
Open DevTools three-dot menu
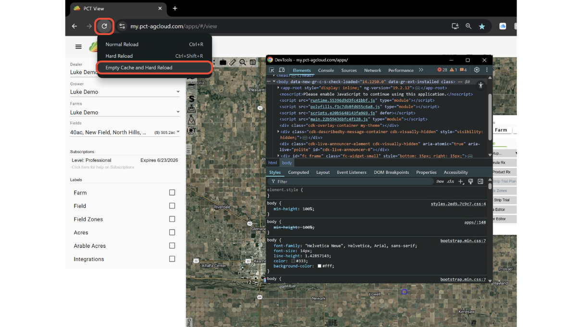[487, 70]
